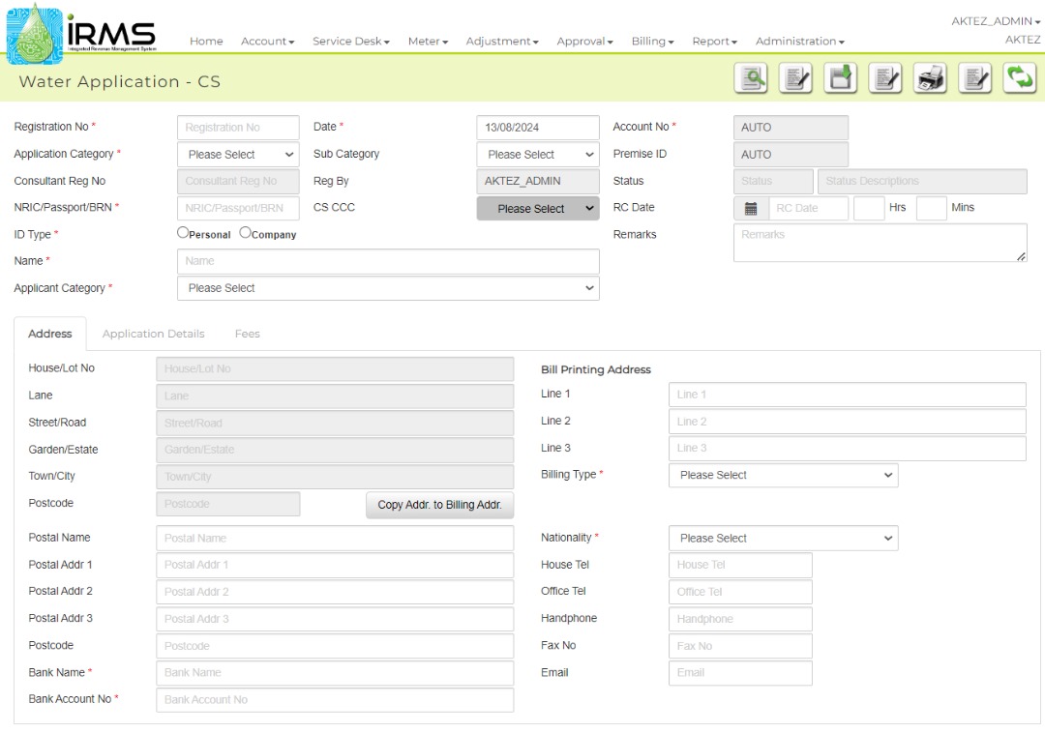Open the Billing Type dropdown
The height and width of the screenshot is (733, 1045).
(x=783, y=476)
